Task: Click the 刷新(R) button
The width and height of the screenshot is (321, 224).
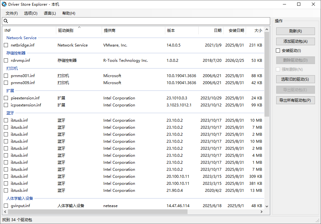Action: pos(295,31)
